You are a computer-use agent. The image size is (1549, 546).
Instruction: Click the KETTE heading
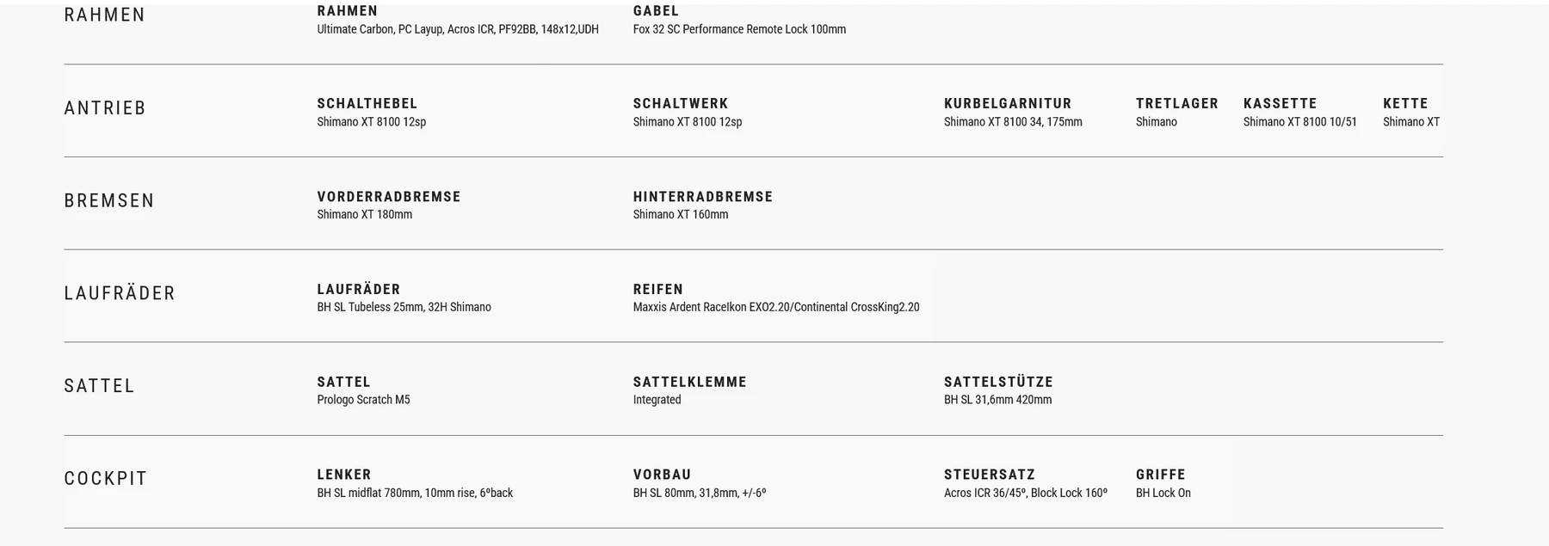(x=1405, y=104)
